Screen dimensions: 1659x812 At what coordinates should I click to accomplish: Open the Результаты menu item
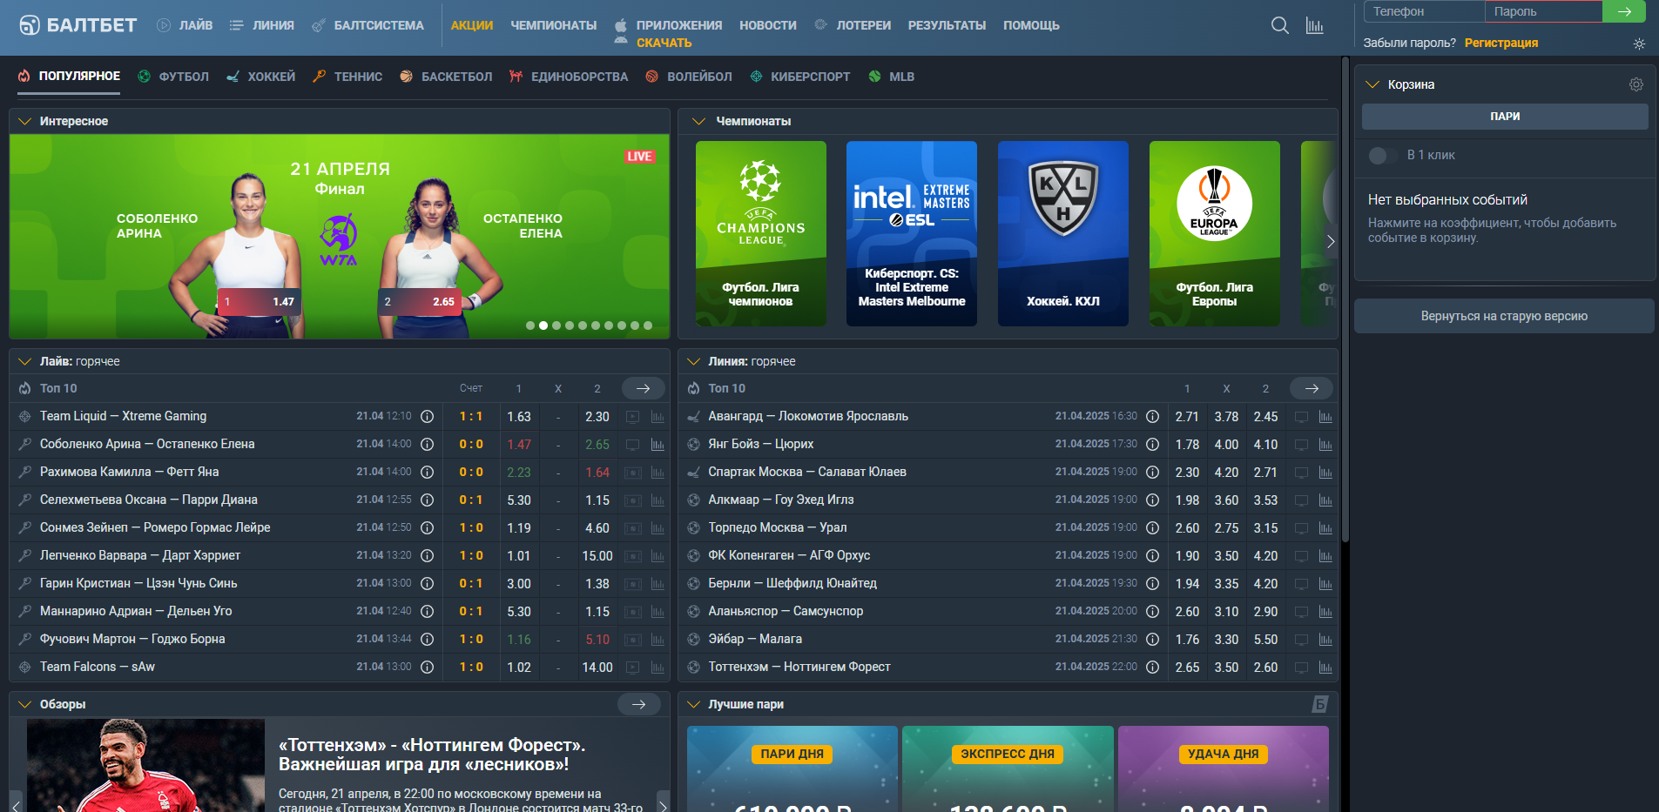[x=947, y=25]
